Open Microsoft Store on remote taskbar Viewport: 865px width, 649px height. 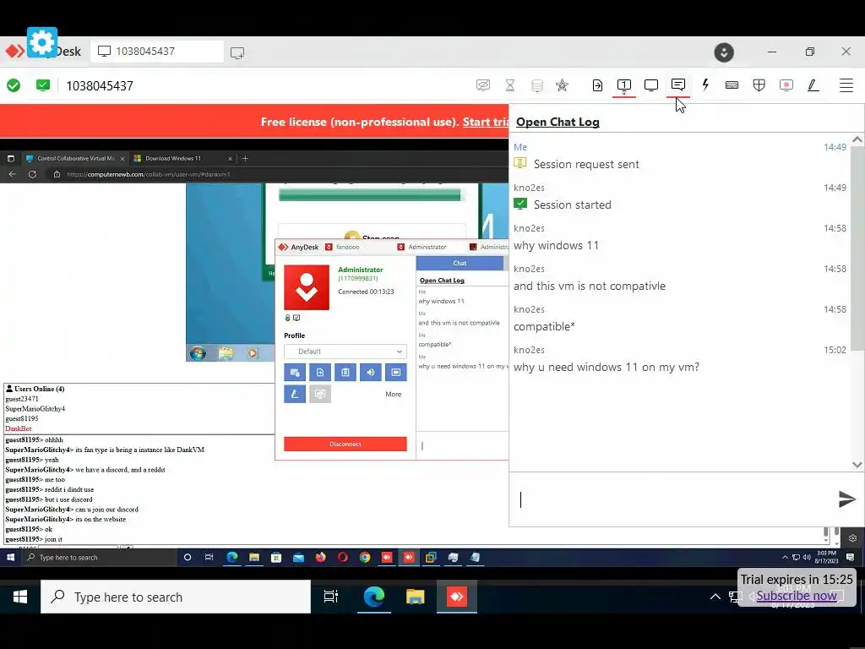point(276,558)
